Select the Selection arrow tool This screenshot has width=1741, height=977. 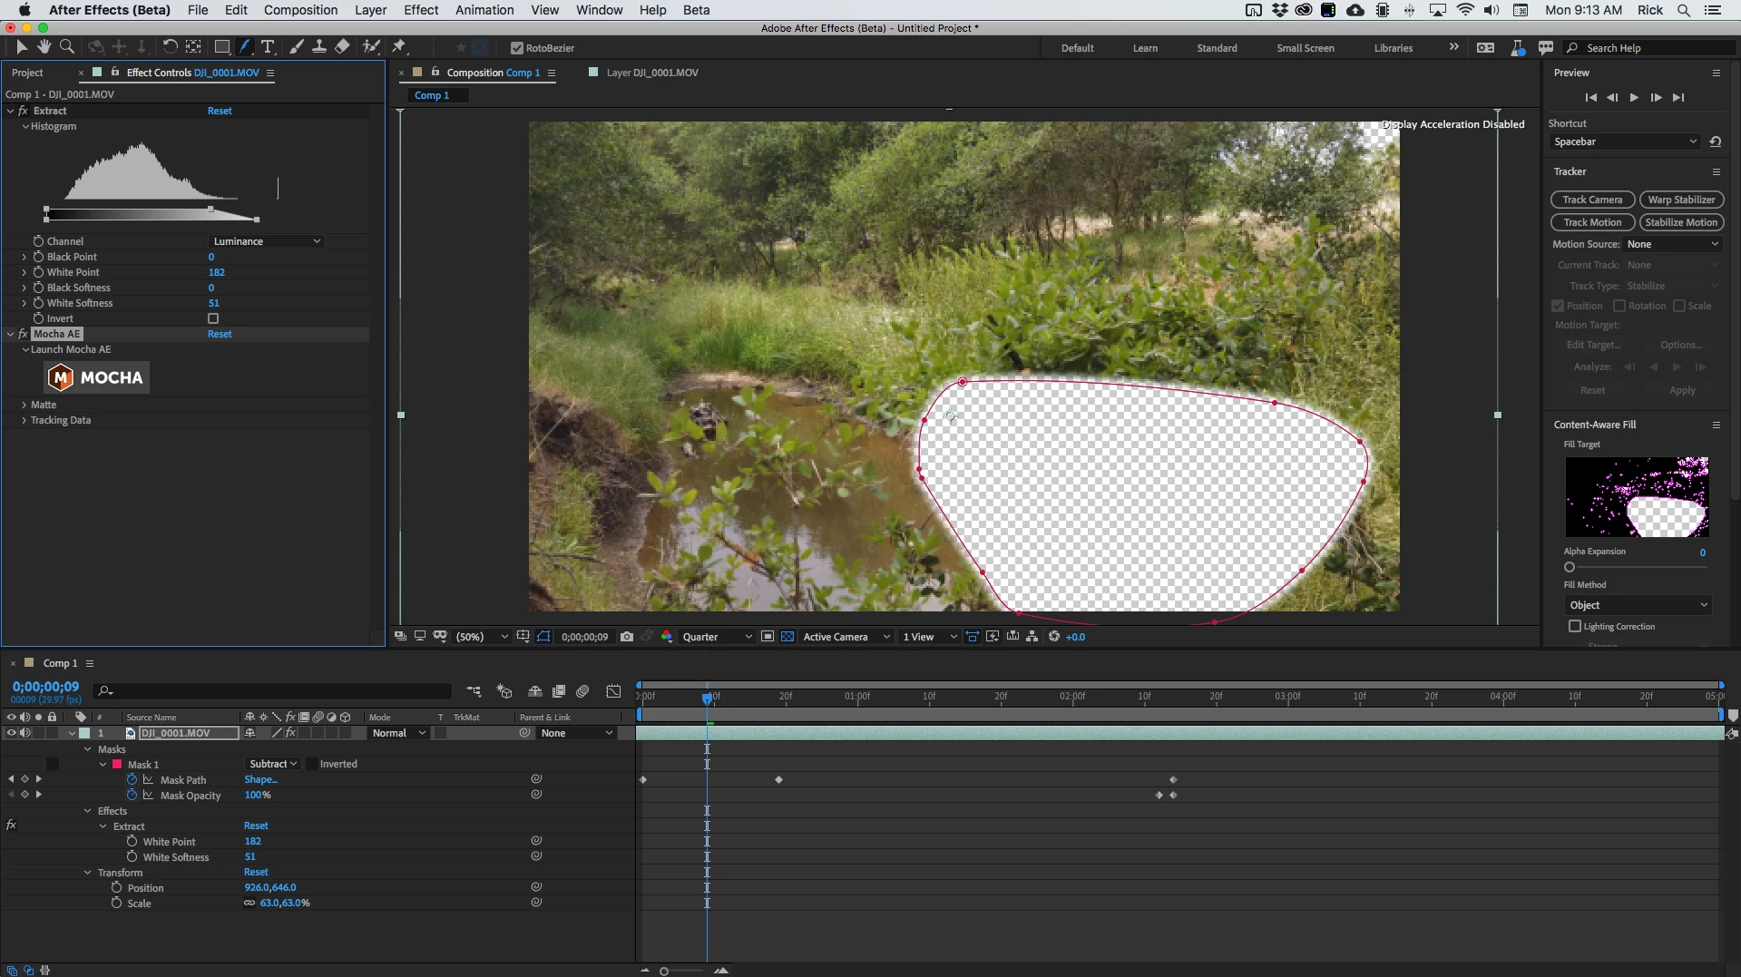pos(22,47)
